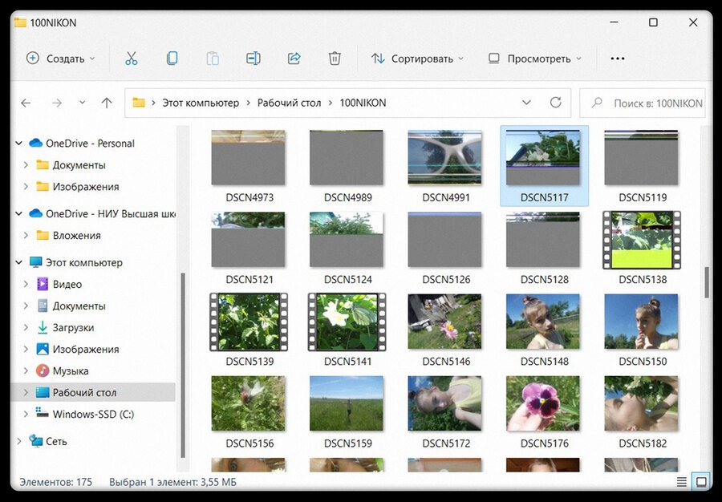
Task: Open Загрузки in the sidebar
Action: 73,327
